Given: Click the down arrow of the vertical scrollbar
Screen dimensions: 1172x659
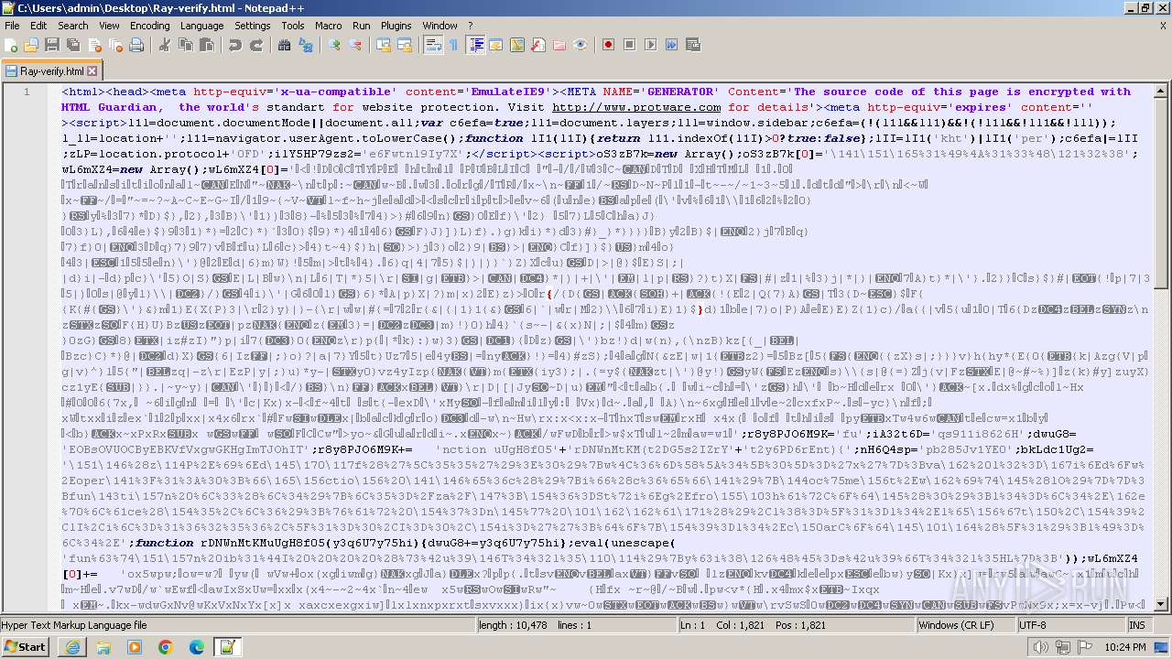Looking at the screenshot, I should (x=1163, y=604).
